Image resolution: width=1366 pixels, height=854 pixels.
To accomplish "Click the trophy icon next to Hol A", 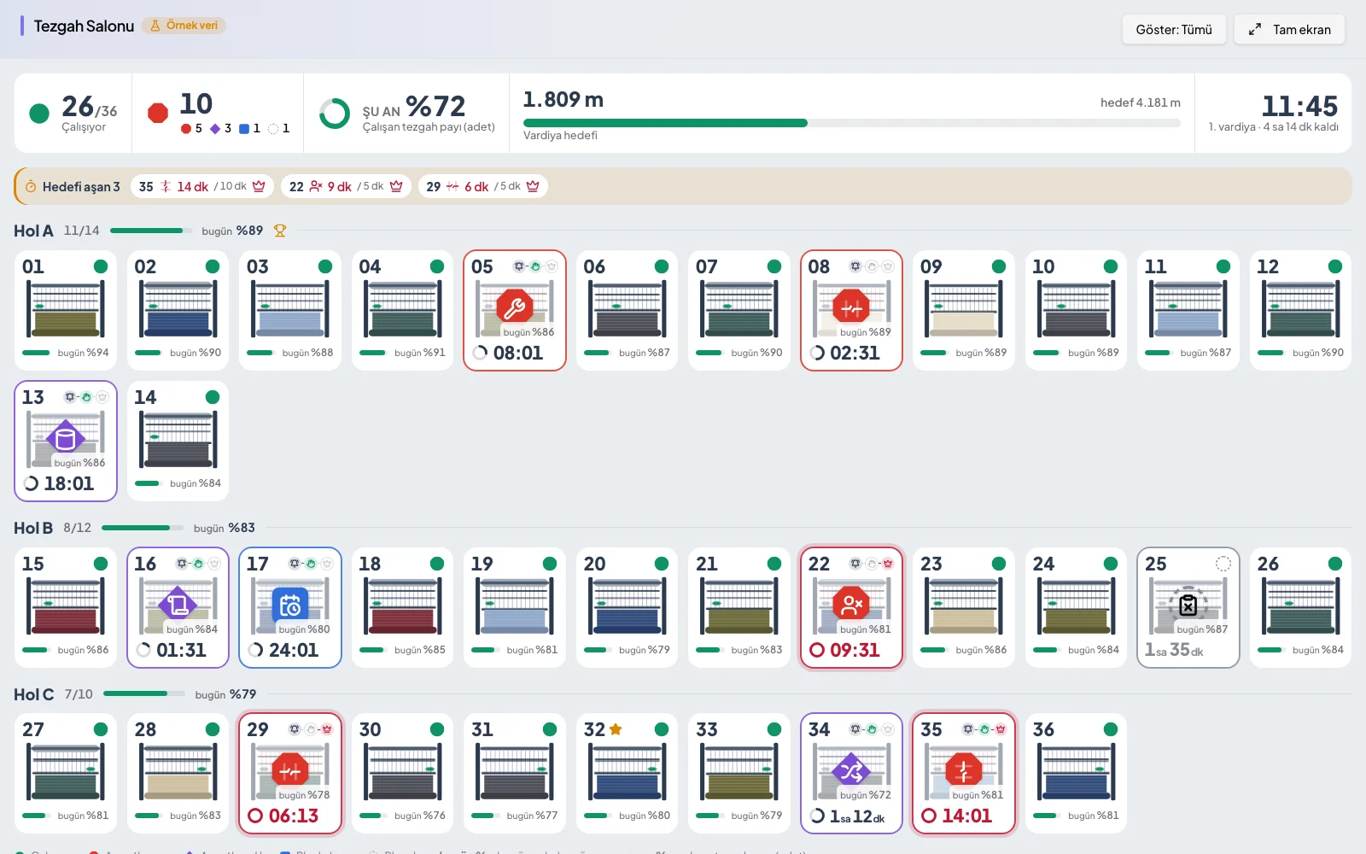I will click(280, 231).
